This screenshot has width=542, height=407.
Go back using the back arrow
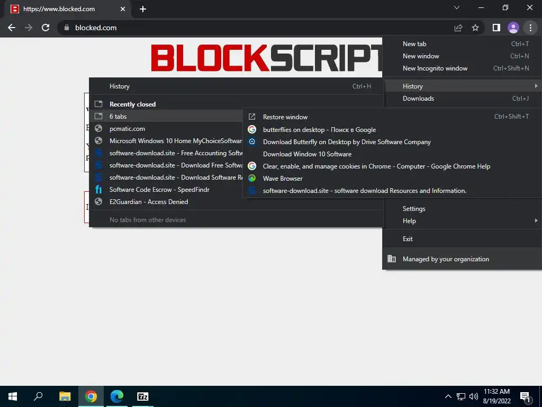pos(12,28)
